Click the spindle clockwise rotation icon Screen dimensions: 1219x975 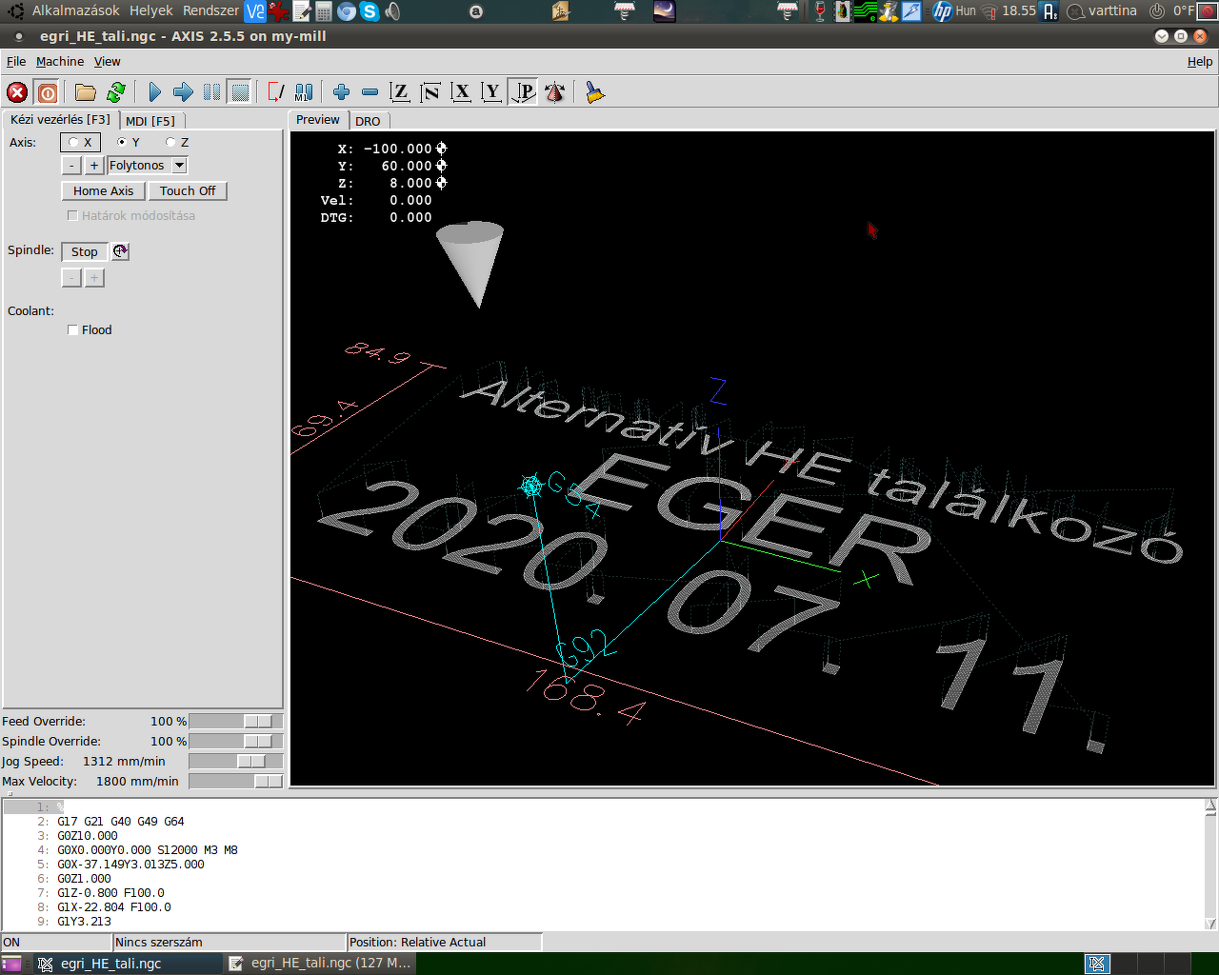point(120,251)
